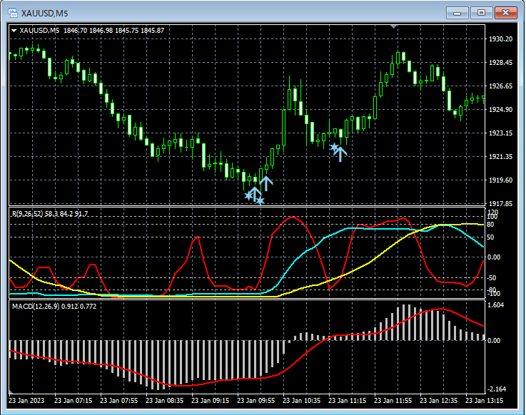
Task: Click the -2.164 MACD scale value
Action: [x=497, y=389]
